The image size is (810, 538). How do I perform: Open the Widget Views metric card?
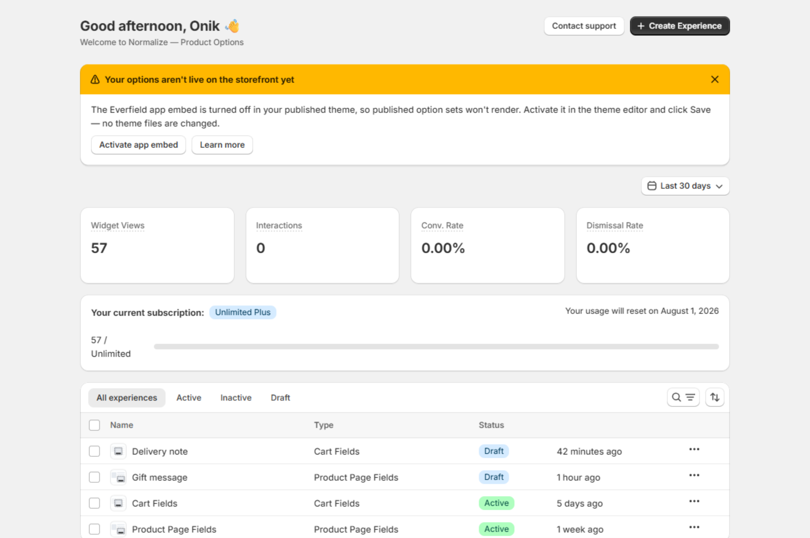(x=157, y=245)
